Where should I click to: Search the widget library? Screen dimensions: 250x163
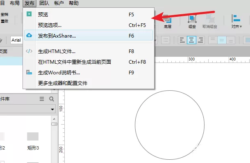[52, 99]
